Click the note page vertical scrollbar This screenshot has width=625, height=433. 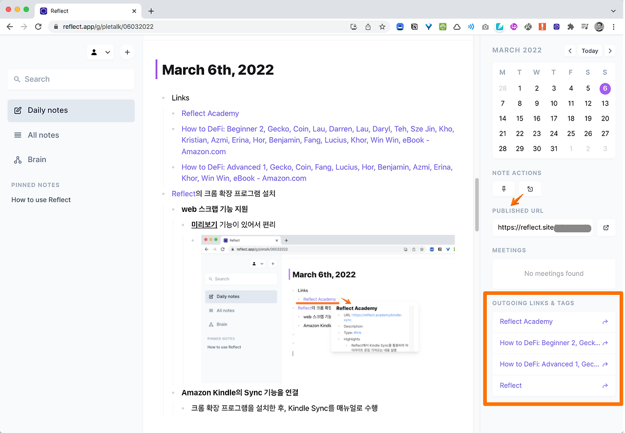coord(477,205)
